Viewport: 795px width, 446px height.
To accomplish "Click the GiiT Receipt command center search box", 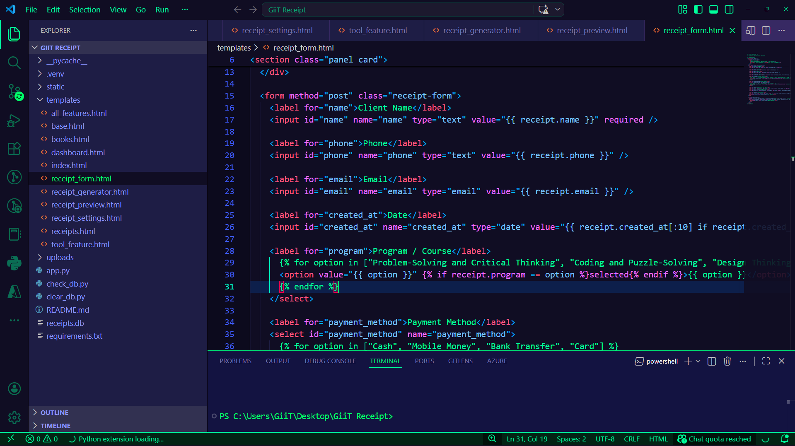I will pos(398,10).
